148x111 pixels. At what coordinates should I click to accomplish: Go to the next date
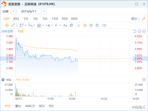point(44,12)
